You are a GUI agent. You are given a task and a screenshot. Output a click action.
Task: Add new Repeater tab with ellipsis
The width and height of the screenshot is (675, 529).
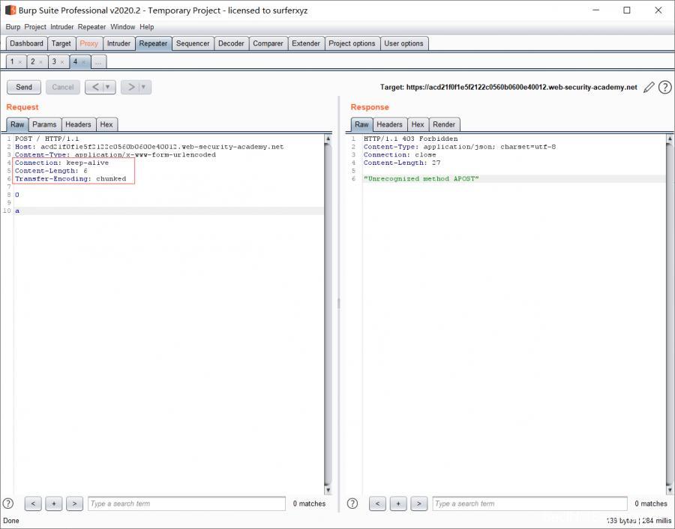98,61
